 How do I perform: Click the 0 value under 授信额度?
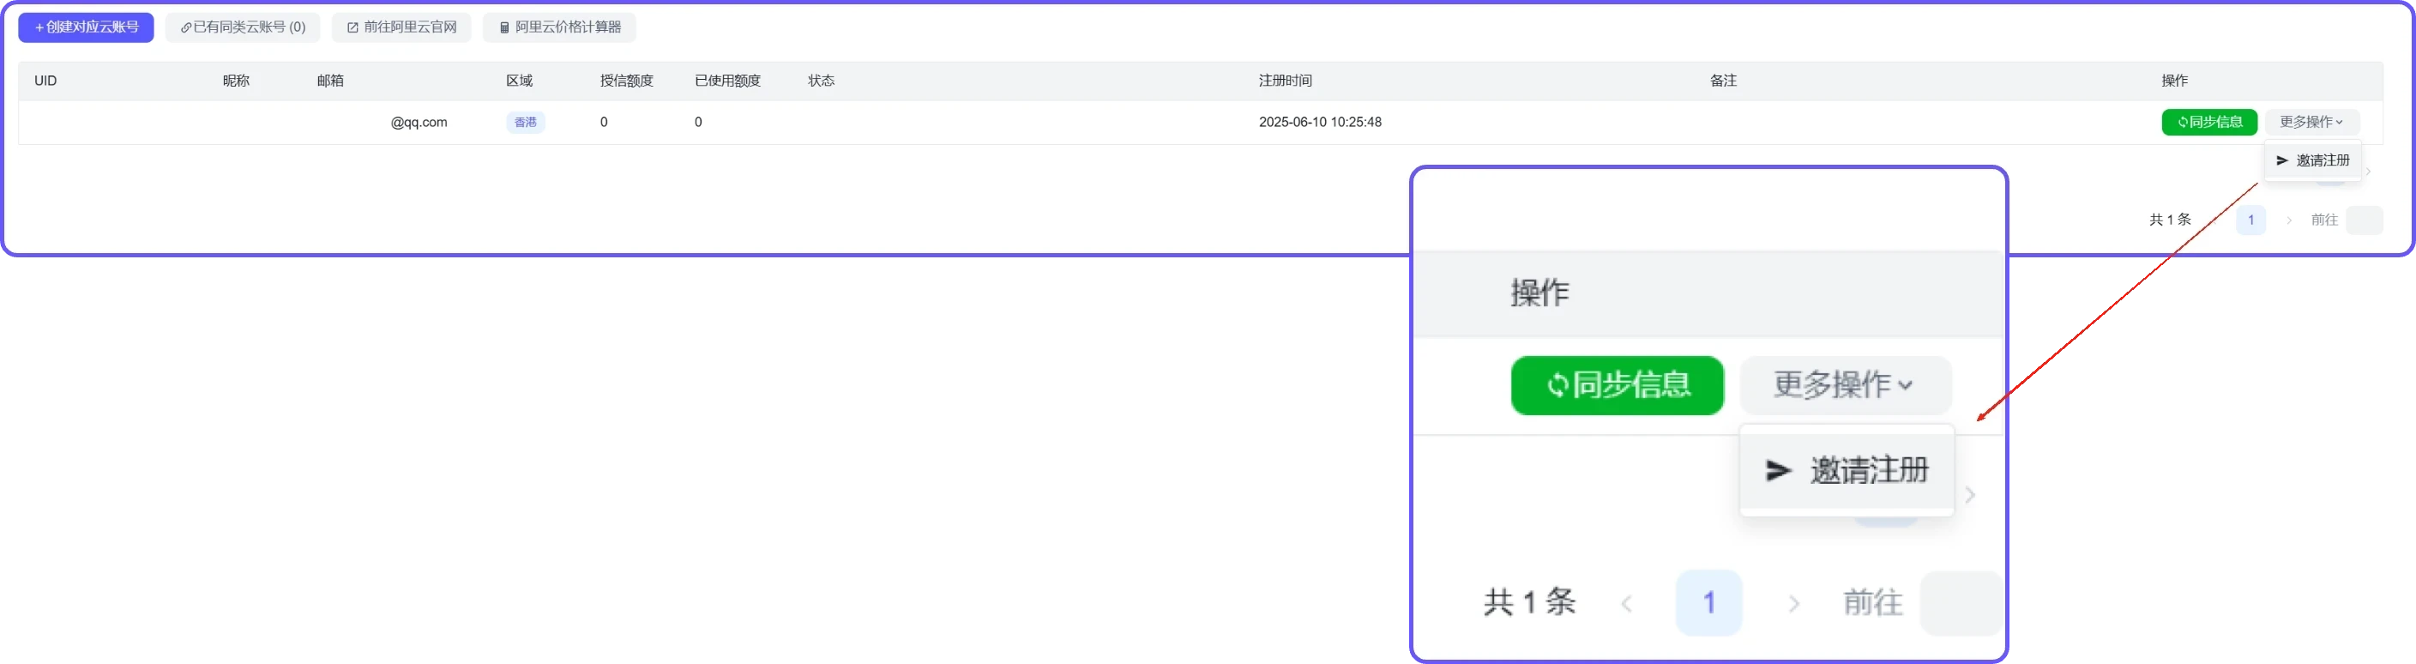[604, 122]
